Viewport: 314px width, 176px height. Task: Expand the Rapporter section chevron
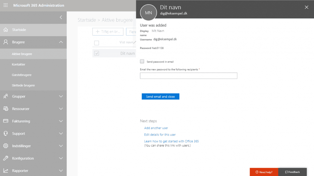tap(61, 171)
